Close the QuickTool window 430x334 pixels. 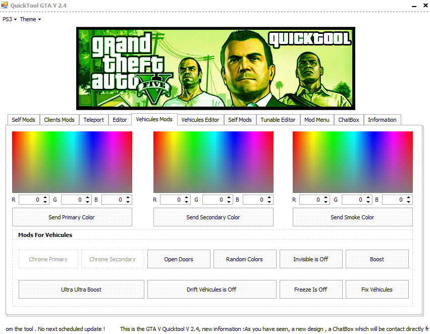tap(425, 5)
